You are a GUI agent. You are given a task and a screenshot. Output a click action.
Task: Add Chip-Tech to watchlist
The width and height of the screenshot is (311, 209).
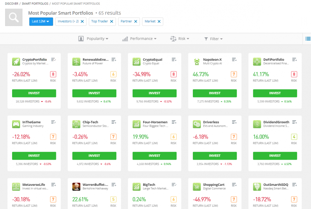point(114,122)
